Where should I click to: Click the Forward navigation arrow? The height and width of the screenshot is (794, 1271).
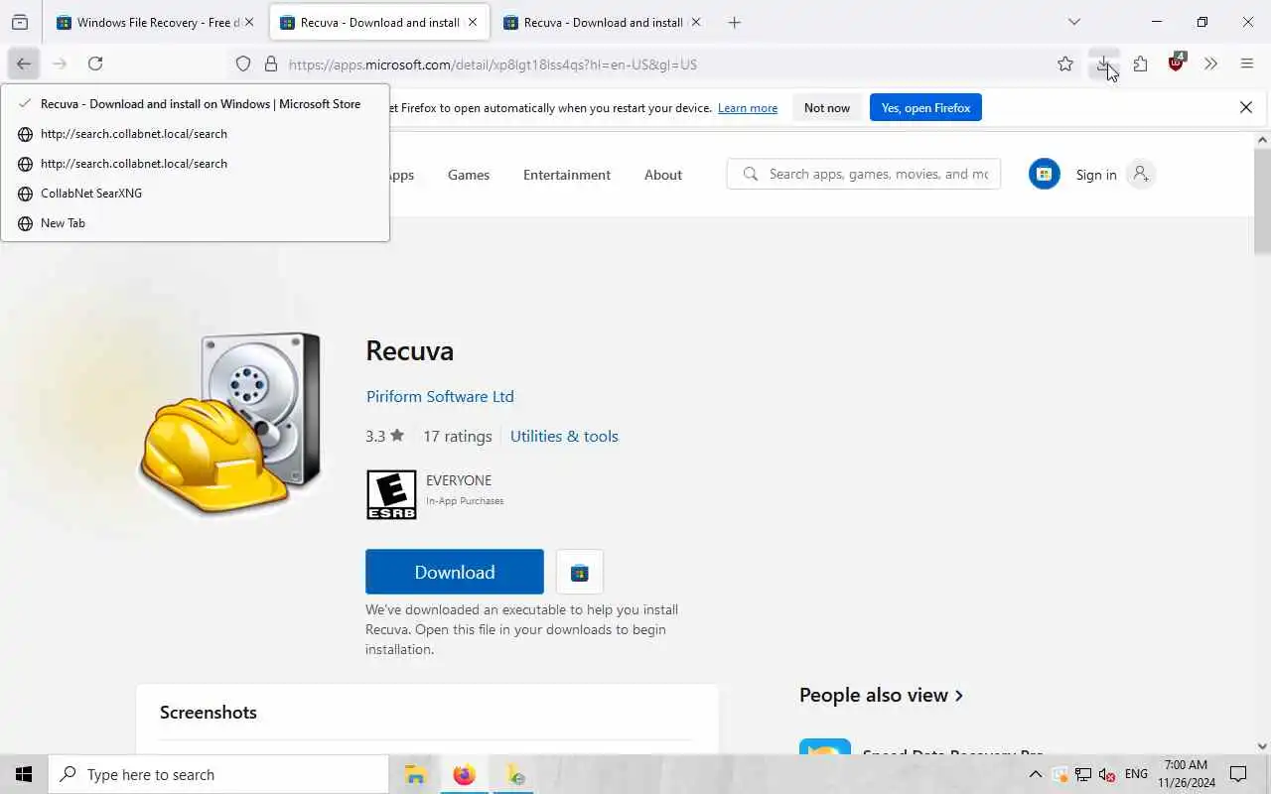click(x=60, y=64)
